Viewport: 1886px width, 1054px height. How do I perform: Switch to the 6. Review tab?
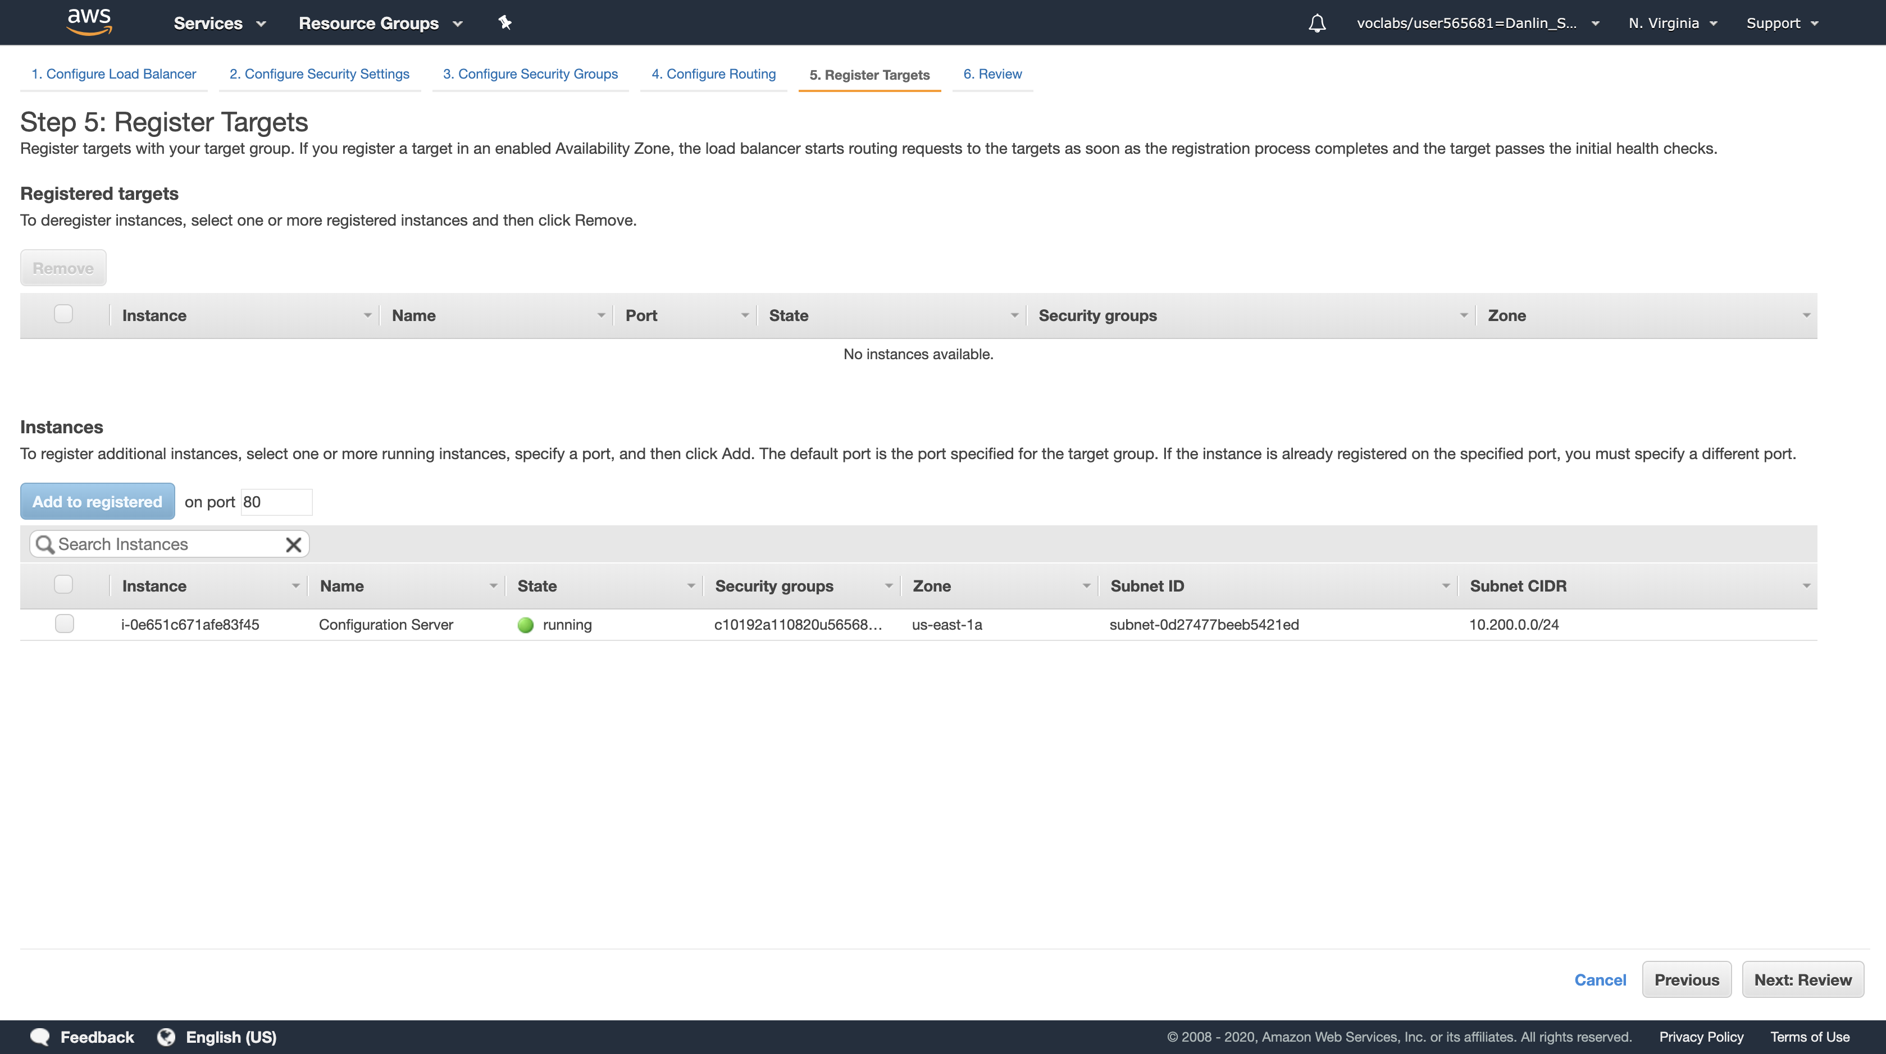click(992, 74)
